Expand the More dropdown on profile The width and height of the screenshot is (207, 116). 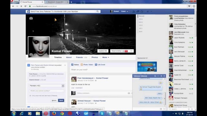(106, 57)
